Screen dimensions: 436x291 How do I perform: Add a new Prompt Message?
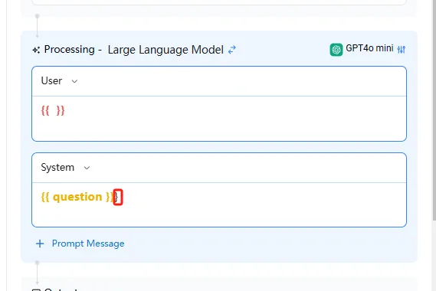(x=80, y=244)
